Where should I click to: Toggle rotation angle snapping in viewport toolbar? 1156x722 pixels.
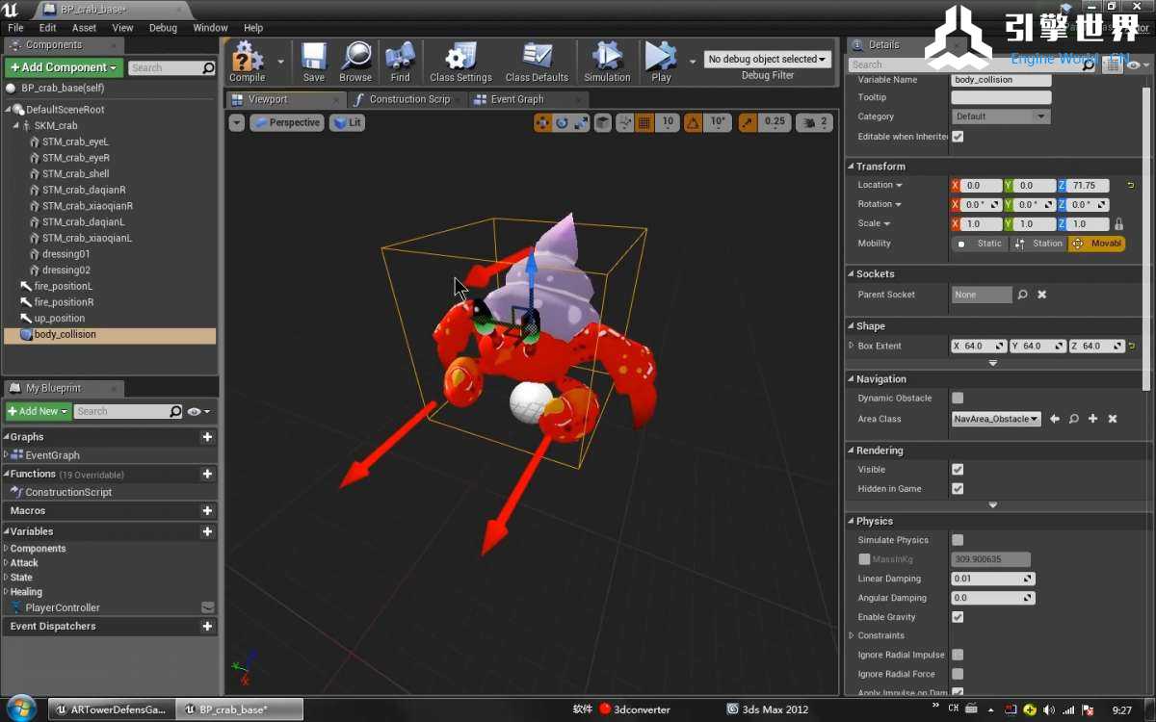[693, 122]
